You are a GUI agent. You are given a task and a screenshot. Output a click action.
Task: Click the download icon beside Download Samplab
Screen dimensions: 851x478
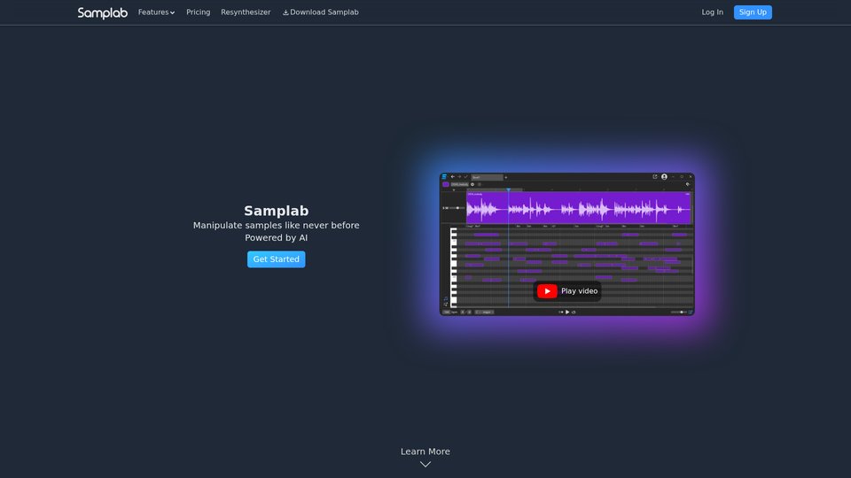(285, 12)
